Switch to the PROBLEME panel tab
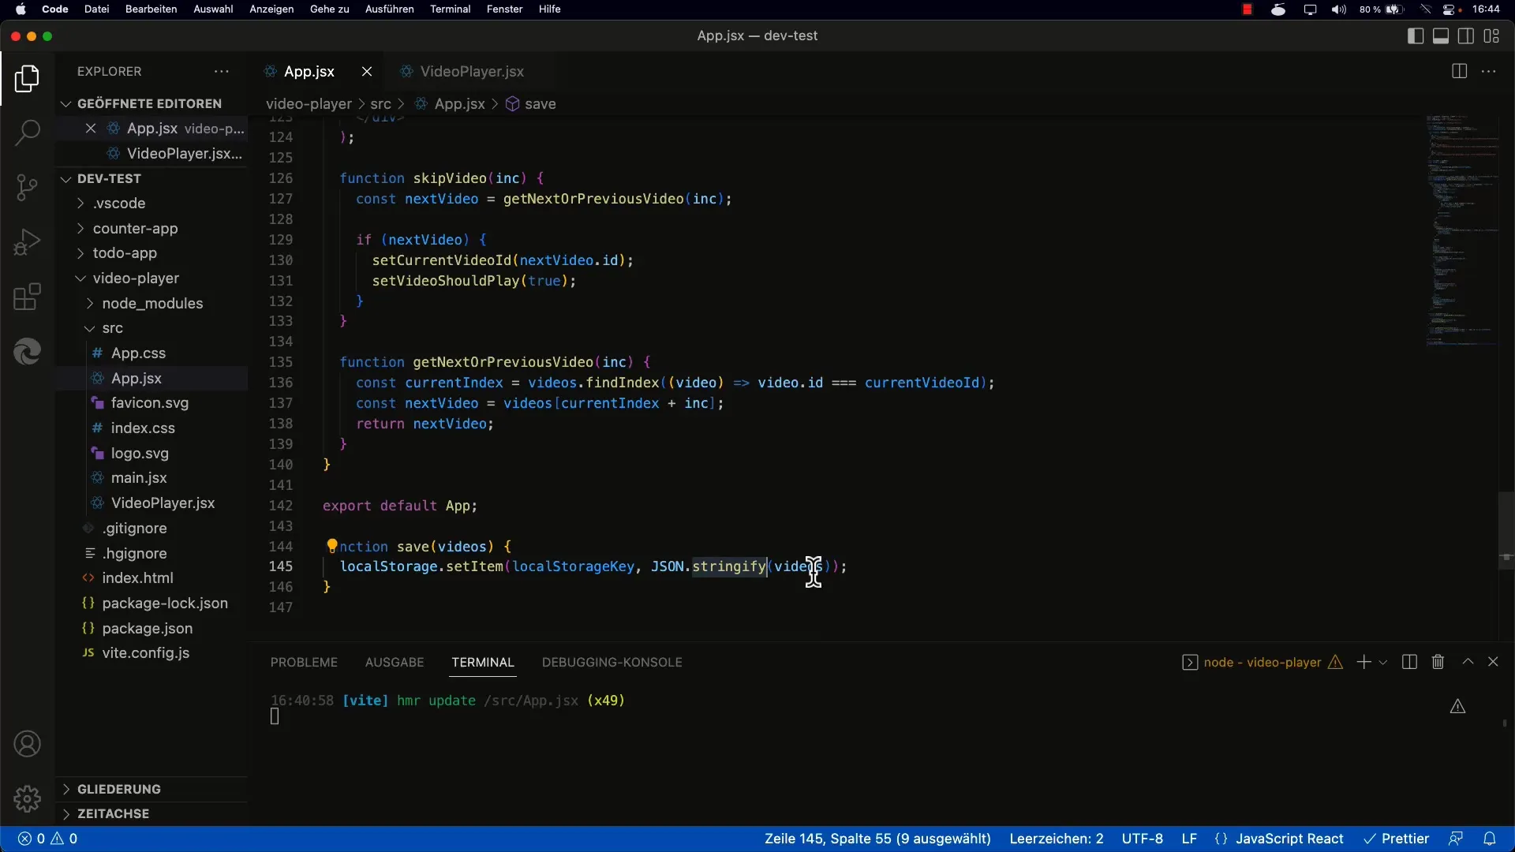The width and height of the screenshot is (1515, 852). pyautogui.click(x=304, y=663)
